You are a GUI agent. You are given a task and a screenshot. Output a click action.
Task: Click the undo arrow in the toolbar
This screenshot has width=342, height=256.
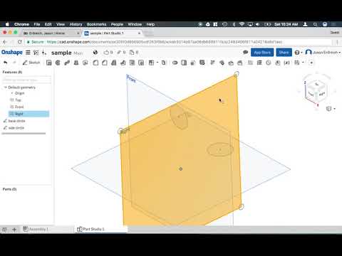click(x=6, y=63)
